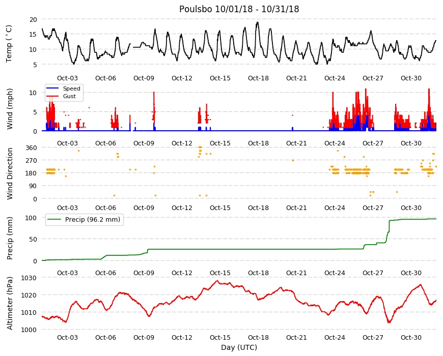Viewport: 443px width, 356px height.
Task: Click the Altimeter (hPa) y-axis label
Action: click(x=10, y=303)
